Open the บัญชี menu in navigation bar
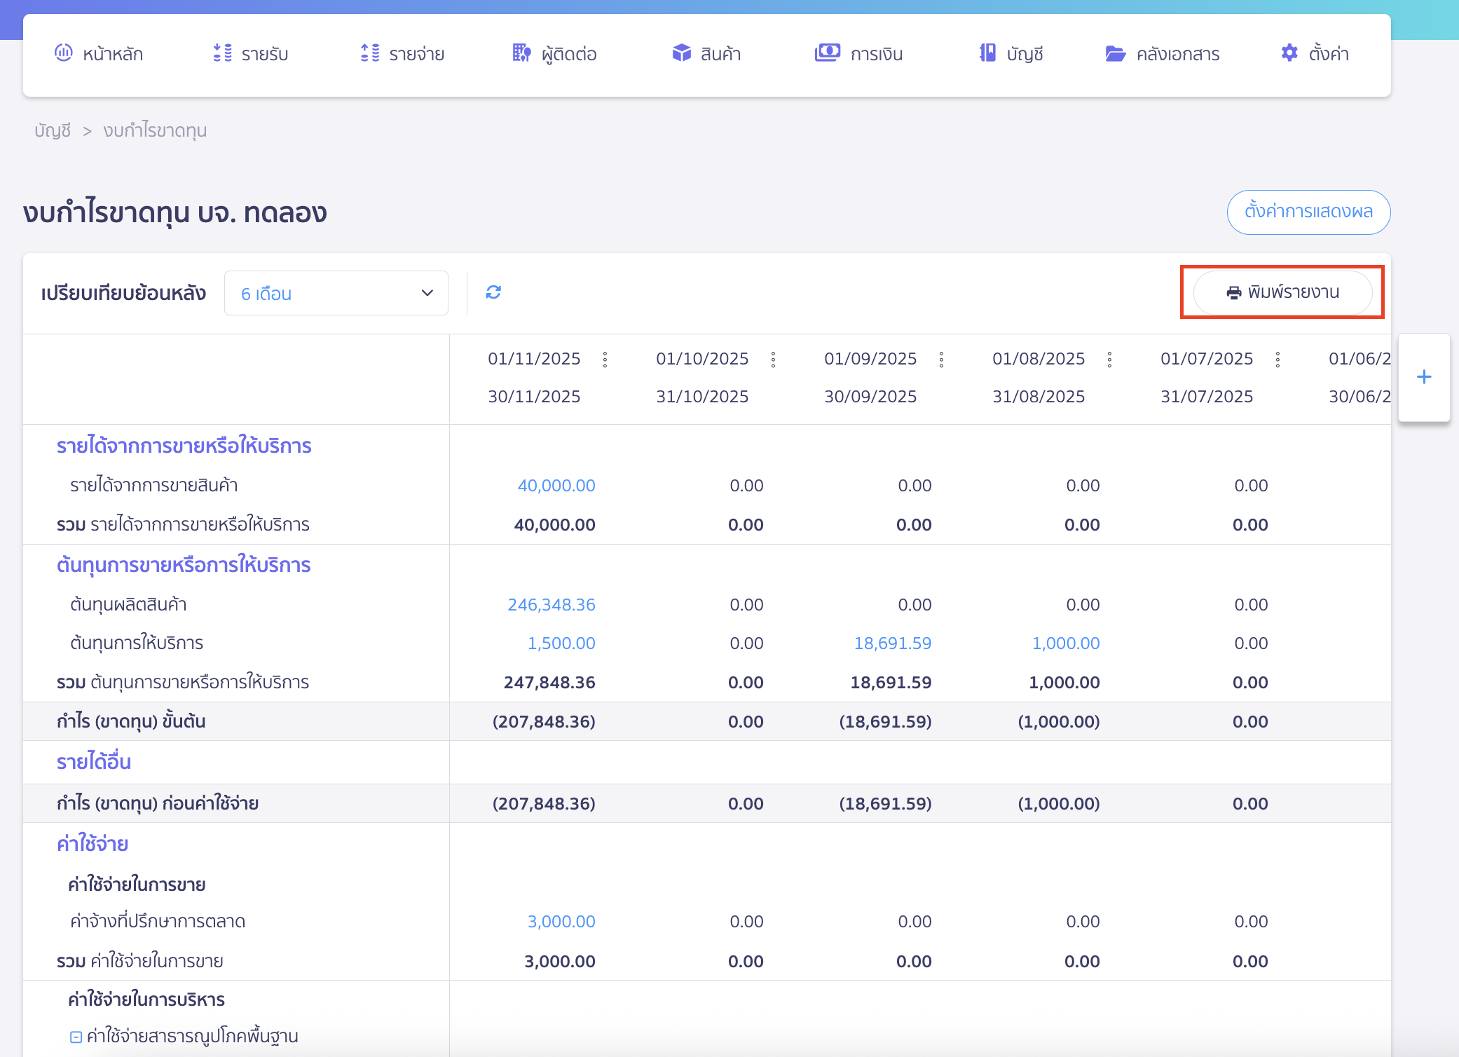 coord(1011,53)
